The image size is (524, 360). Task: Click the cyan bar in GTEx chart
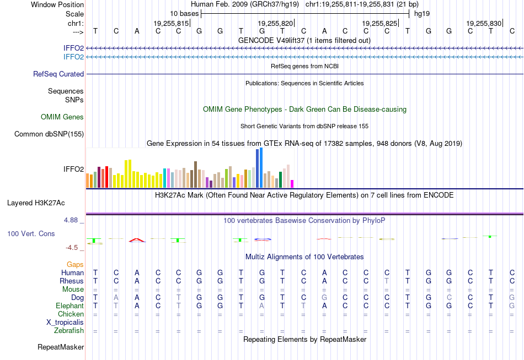click(164, 178)
